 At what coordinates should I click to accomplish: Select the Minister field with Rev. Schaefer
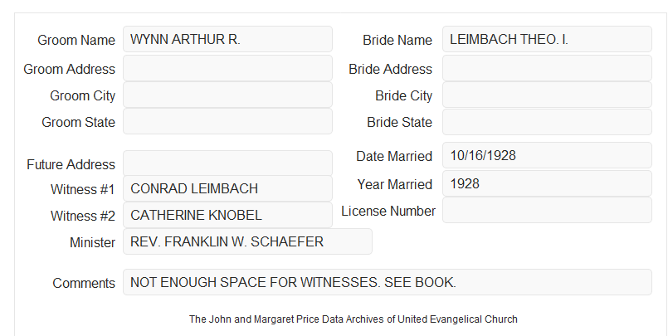[247, 241]
